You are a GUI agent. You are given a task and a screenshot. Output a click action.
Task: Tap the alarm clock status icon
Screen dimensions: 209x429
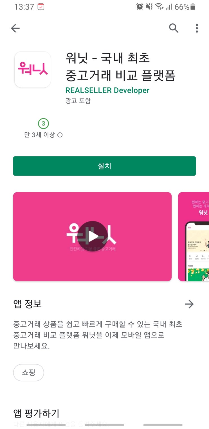click(x=140, y=7)
